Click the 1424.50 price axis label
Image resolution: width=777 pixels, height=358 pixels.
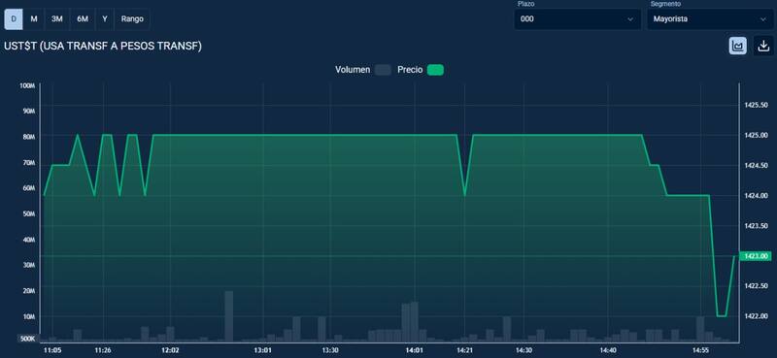[756, 165]
